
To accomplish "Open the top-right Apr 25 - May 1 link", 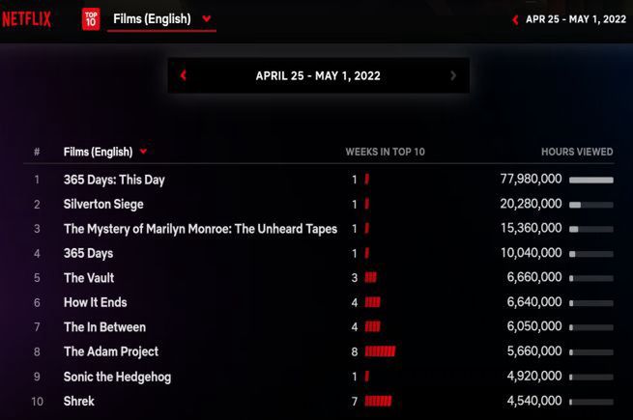I will pyautogui.click(x=576, y=19).
